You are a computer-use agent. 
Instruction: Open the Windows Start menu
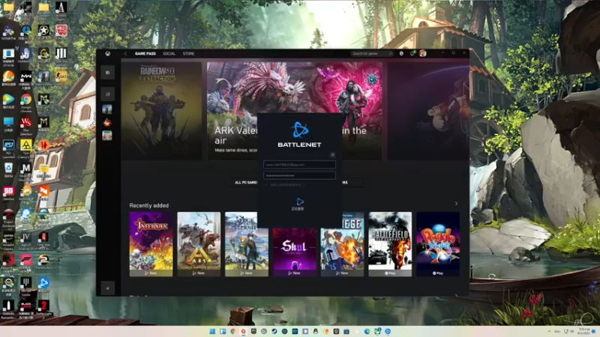212,331
